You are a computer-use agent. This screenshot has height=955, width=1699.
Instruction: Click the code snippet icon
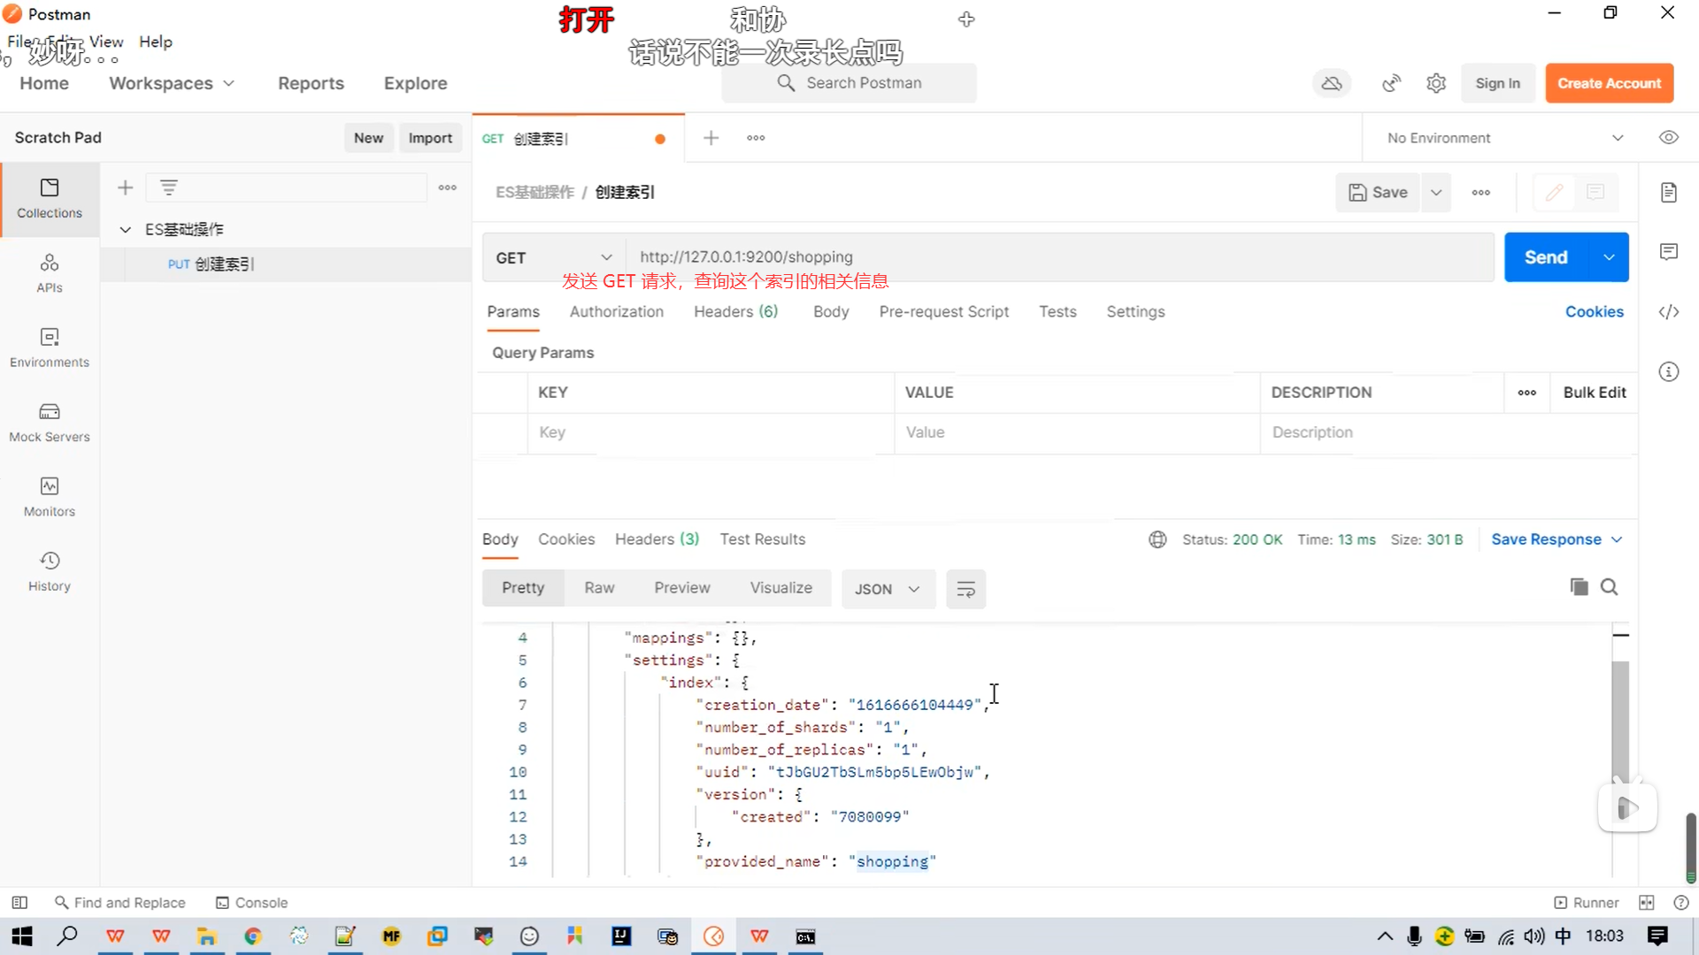1668,311
